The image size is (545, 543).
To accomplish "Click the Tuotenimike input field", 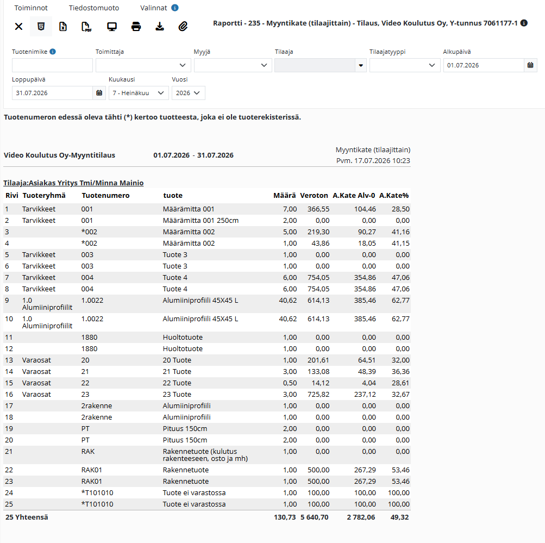I will click(52, 65).
